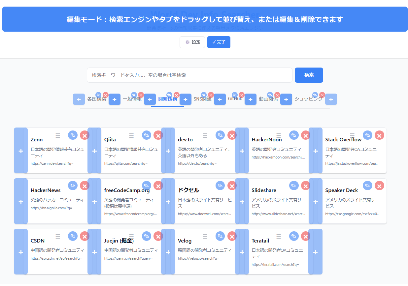Delete the Stack Overflow card
Screen dimensions: 408x286
coord(379,135)
